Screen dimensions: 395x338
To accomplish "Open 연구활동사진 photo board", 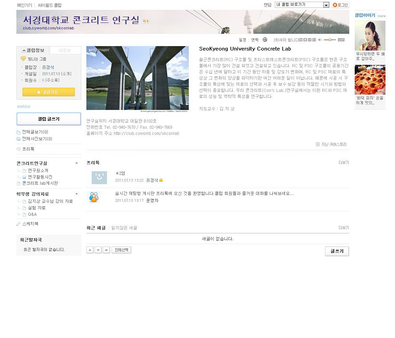I will [x=40, y=177].
